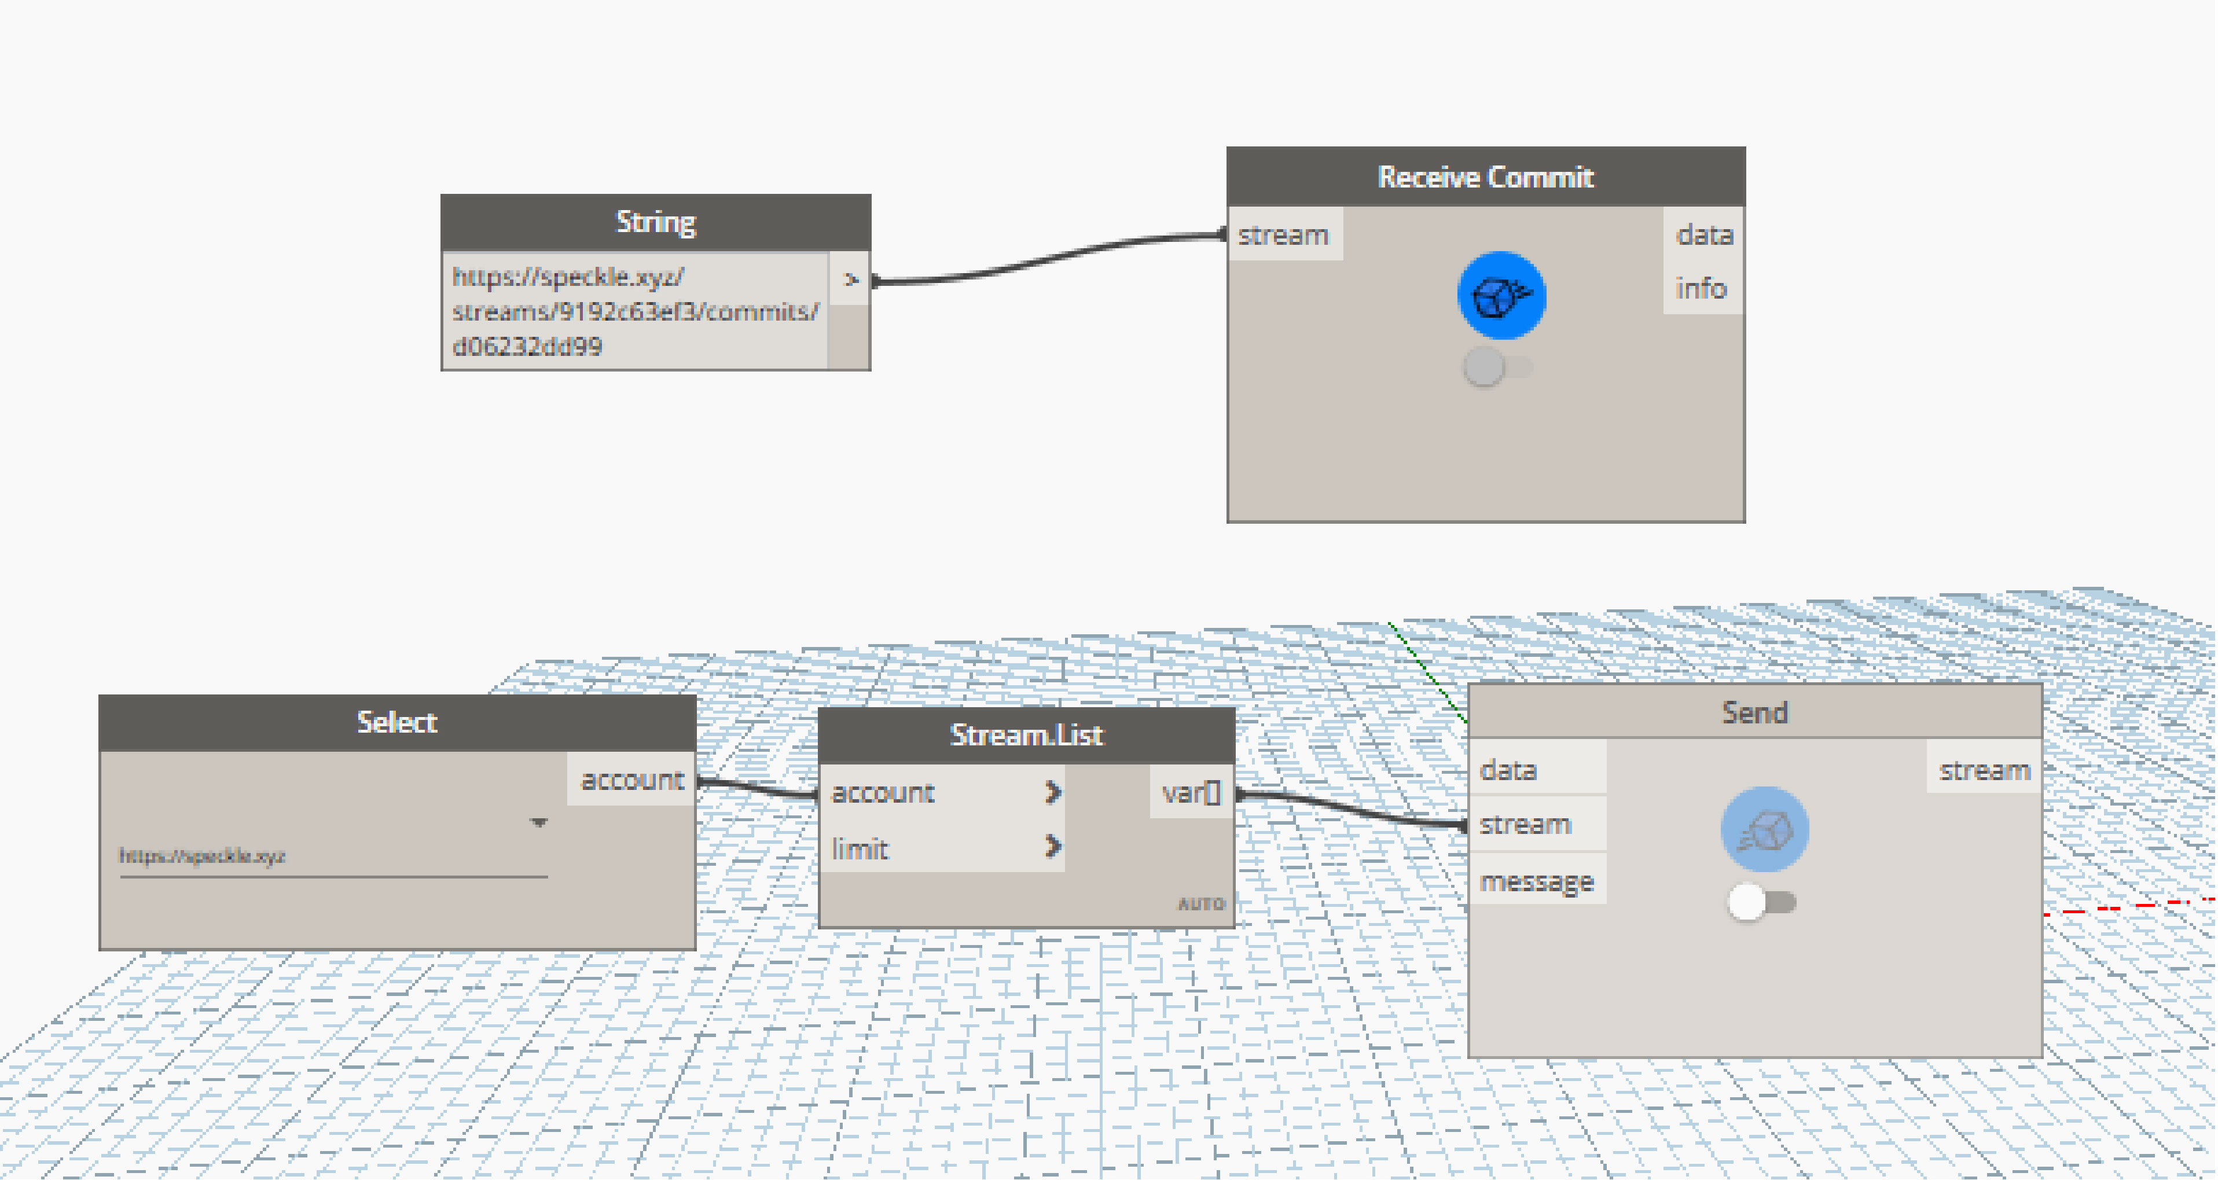This screenshot has height=1180, width=2218.
Task: Click the Receive Commit stream input port
Action: click(x=1283, y=234)
